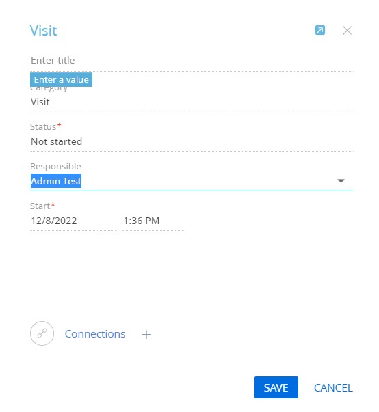The image size is (379, 412).
Task: Open the Status field showing Not started
Action: click(192, 142)
